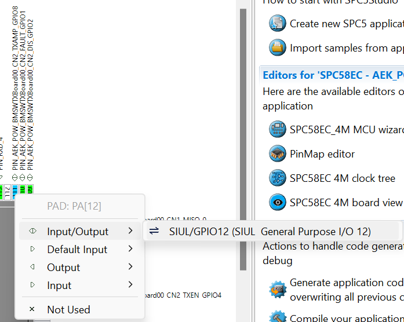Expand the Default Input submenu arrow
Viewport: 404px width, 322px height.
(130, 248)
